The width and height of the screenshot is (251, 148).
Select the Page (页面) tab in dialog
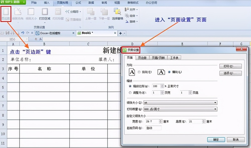pyautogui.click(x=130, y=58)
